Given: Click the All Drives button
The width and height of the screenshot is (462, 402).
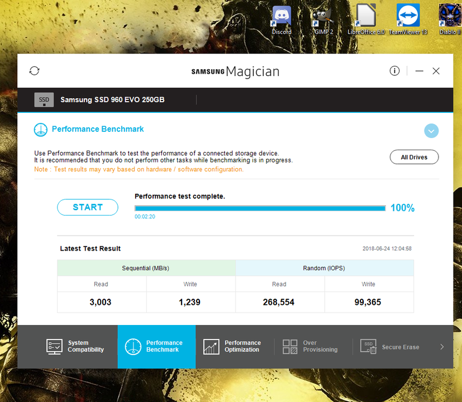Looking at the screenshot, I should click(x=414, y=157).
